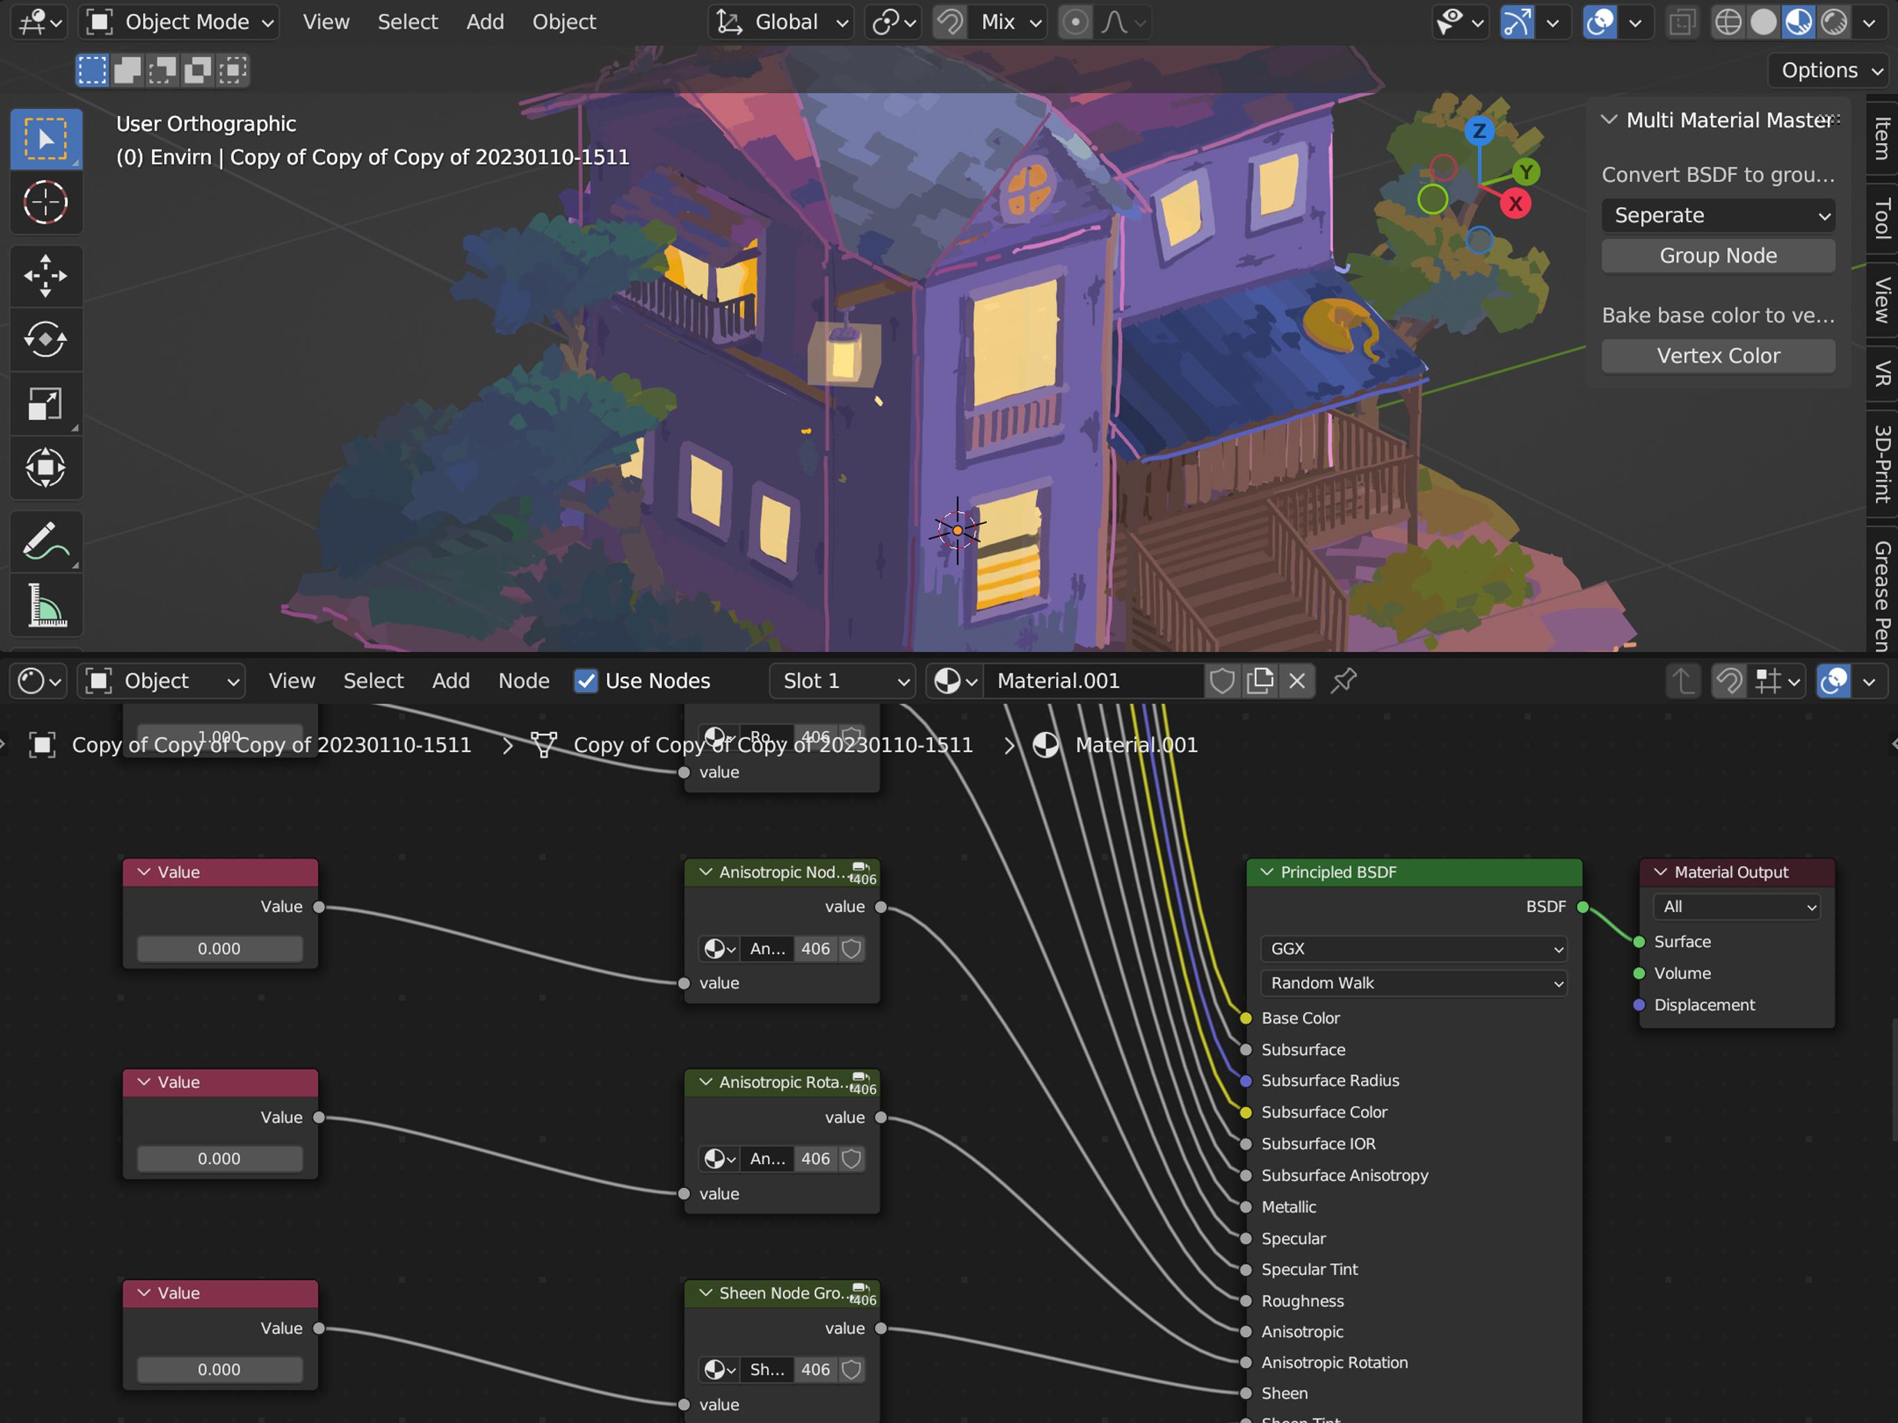This screenshot has width=1898, height=1423.
Task: Click the Vertex Color button
Action: tap(1719, 354)
